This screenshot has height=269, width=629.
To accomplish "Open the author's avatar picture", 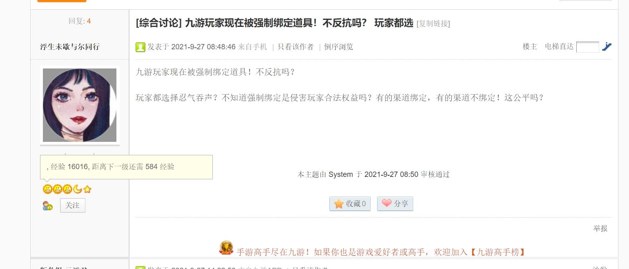I will 80,105.
